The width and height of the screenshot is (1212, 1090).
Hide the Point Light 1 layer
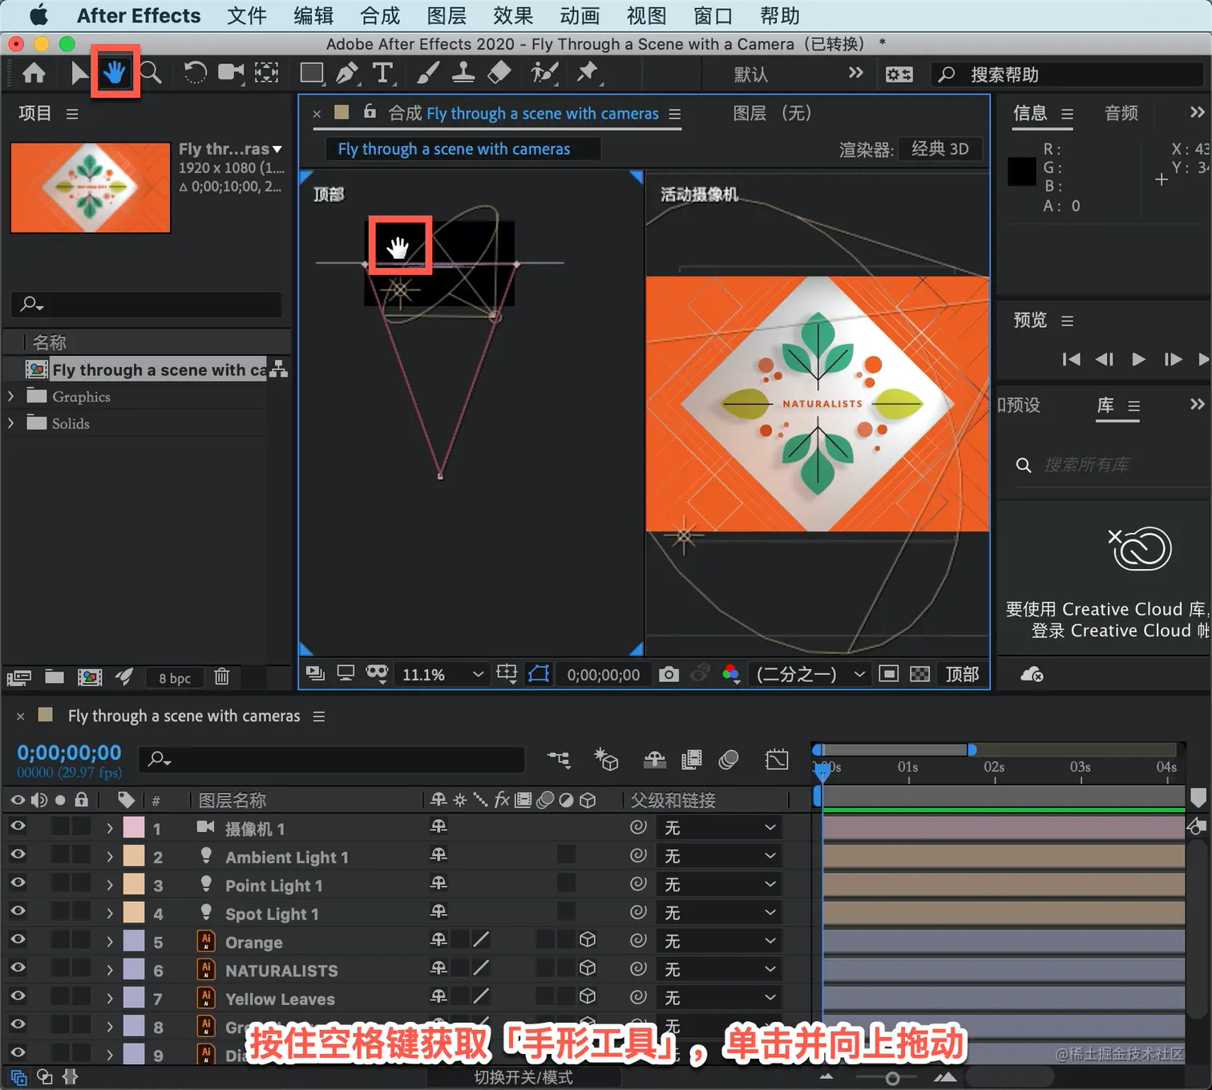click(x=18, y=883)
